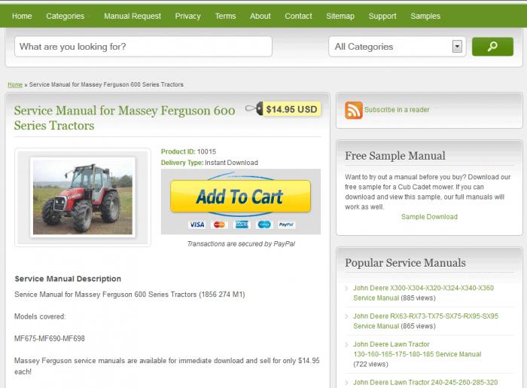
Task: Click arrow bullet beside John Deere X300 manual
Action: point(346,288)
